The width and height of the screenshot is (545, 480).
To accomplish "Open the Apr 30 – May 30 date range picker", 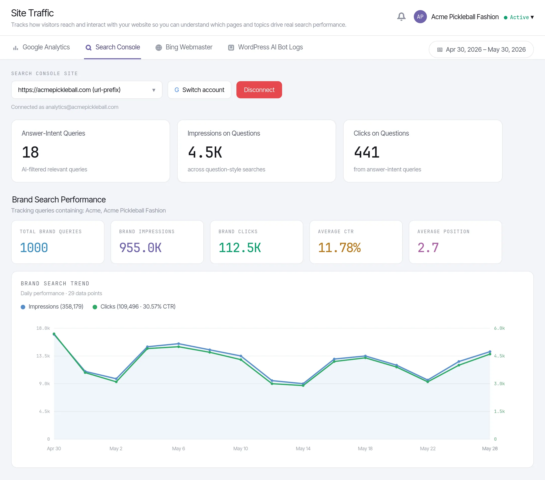I will (481, 50).
